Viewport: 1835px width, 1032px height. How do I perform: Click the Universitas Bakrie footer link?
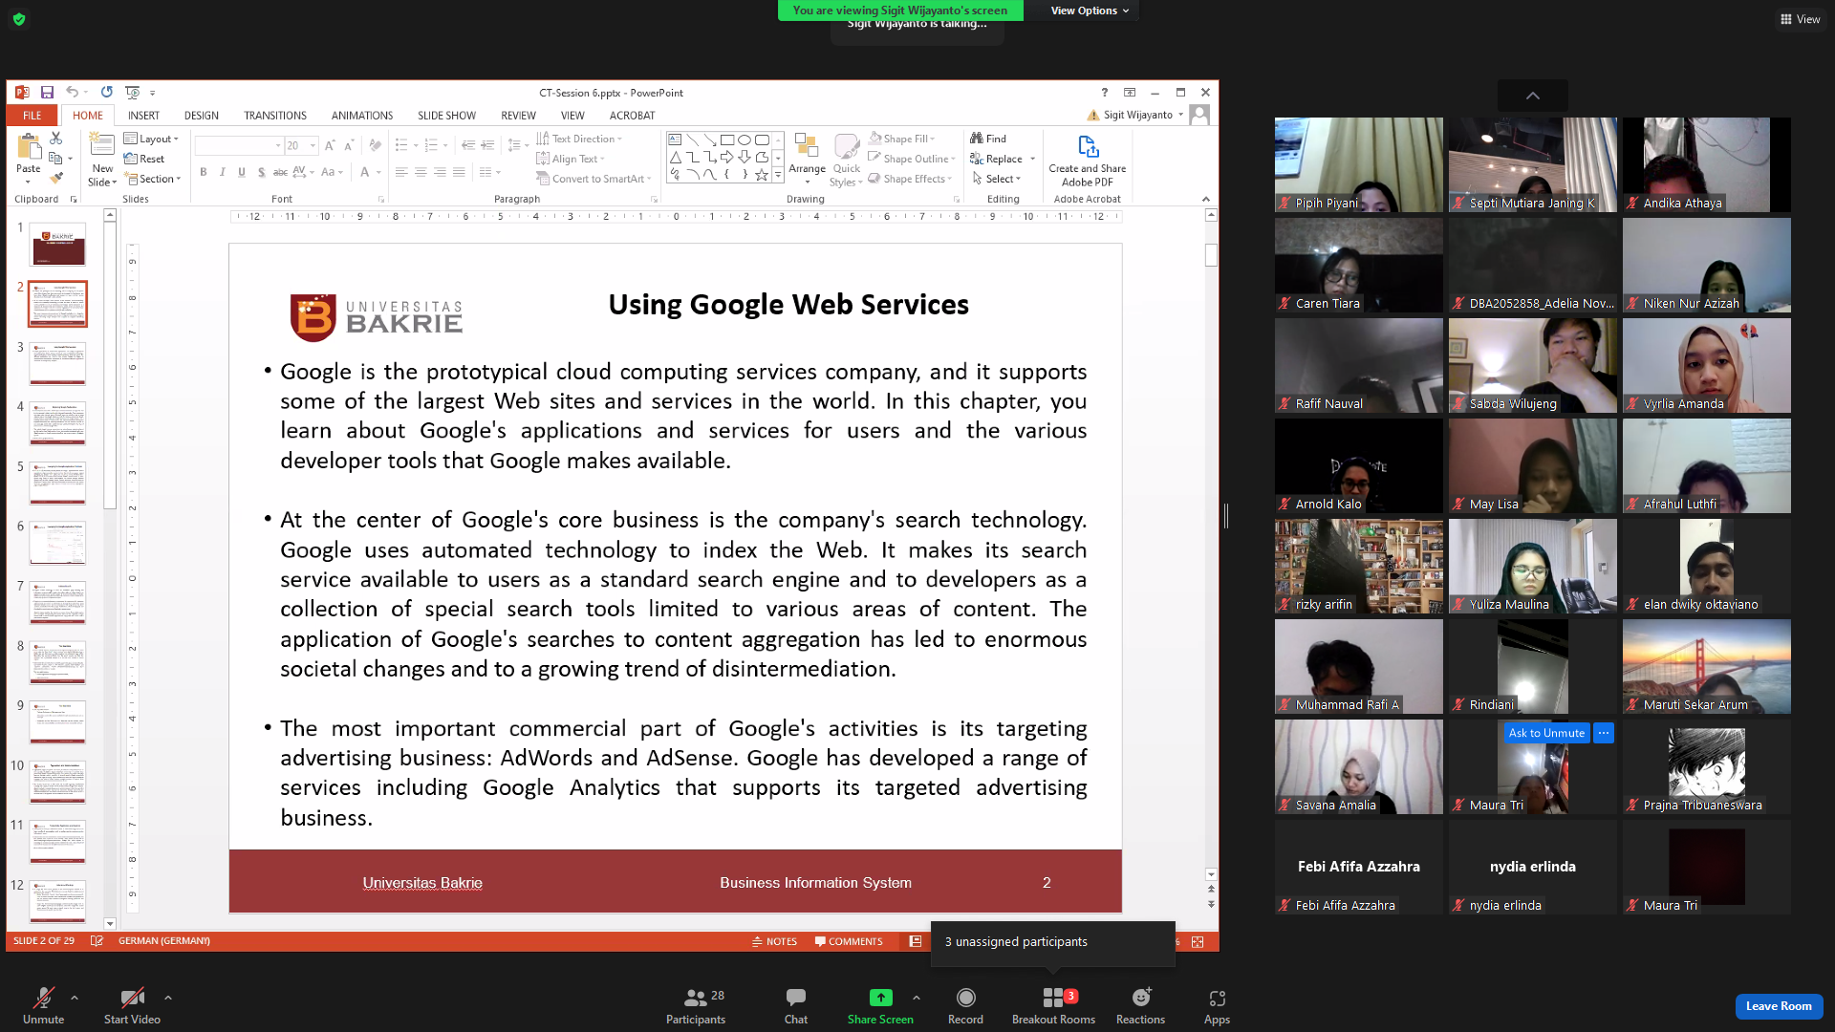click(x=422, y=883)
